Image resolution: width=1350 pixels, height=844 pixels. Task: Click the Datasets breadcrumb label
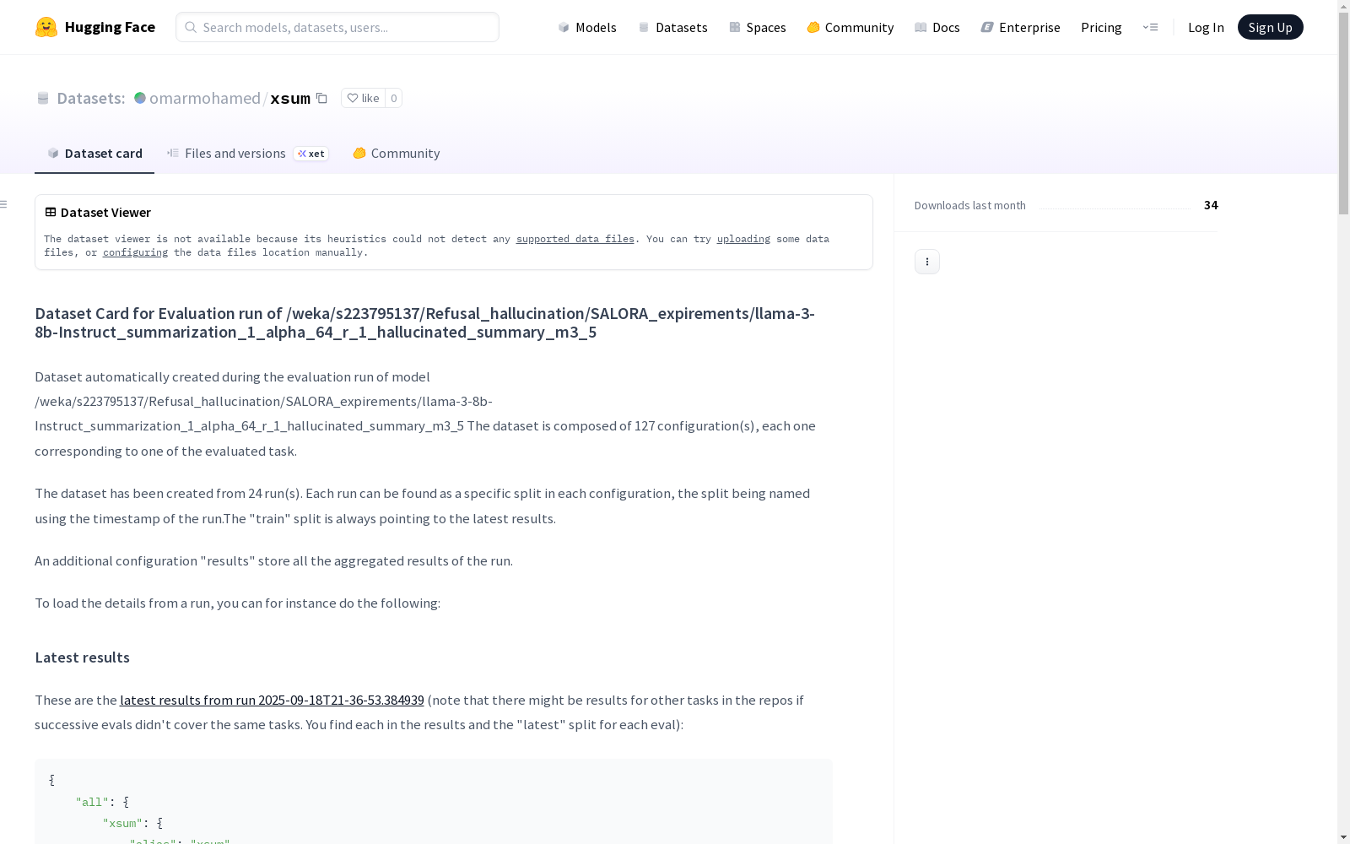coord(91,98)
